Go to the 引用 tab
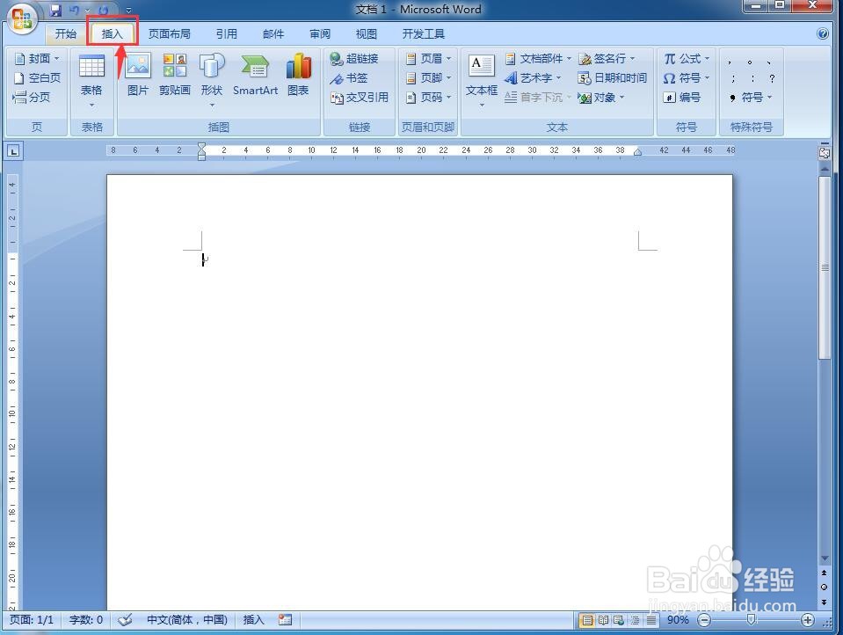Screen dimensions: 843x635 (226, 34)
